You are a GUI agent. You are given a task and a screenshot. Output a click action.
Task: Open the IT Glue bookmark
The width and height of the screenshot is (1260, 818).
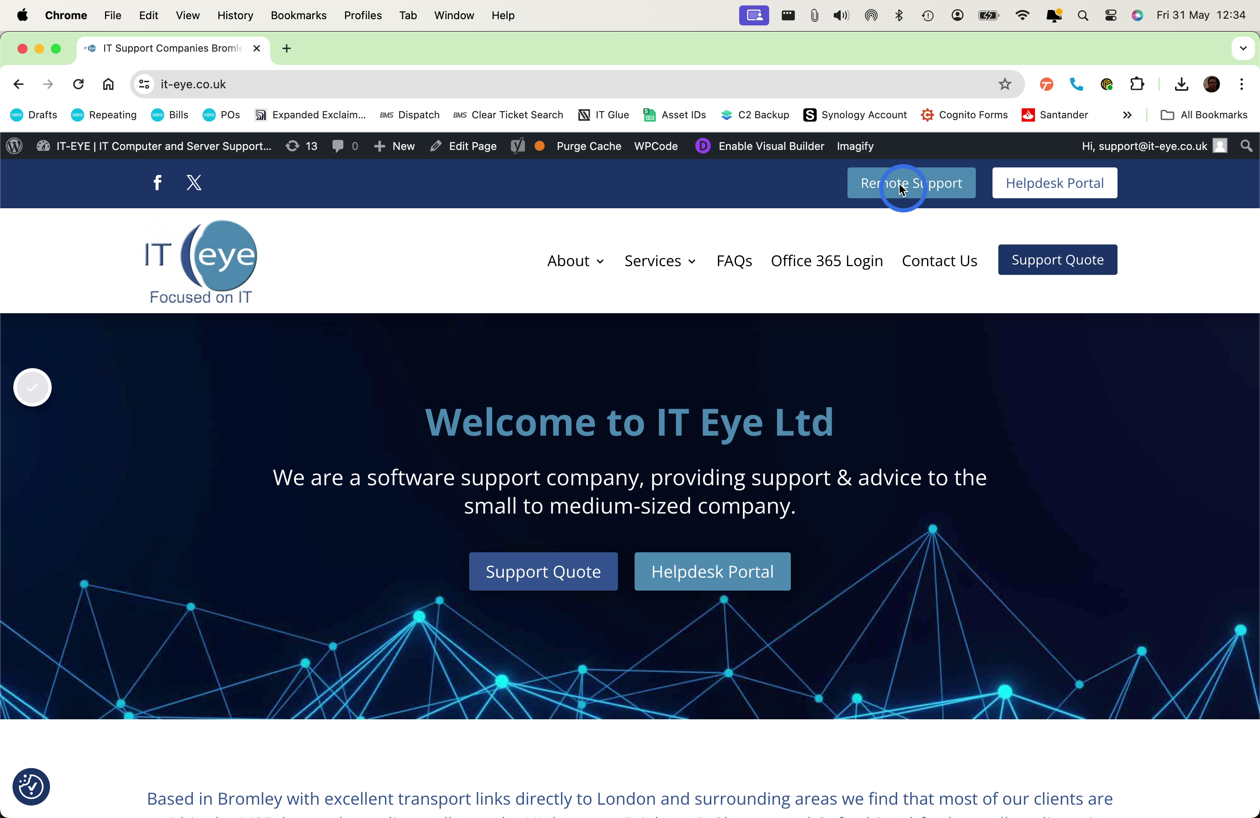point(603,115)
